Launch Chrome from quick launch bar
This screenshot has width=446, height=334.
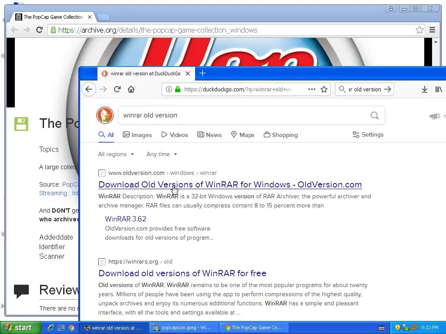(x=71, y=327)
